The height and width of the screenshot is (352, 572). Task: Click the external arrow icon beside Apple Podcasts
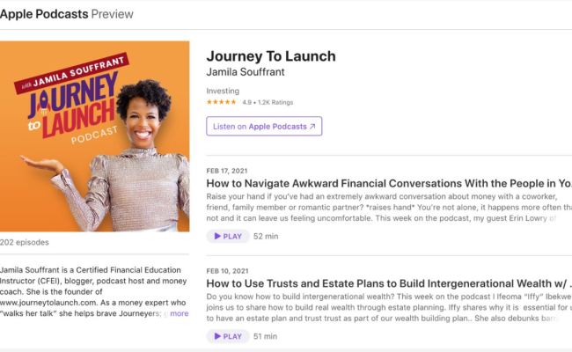click(312, 127)
